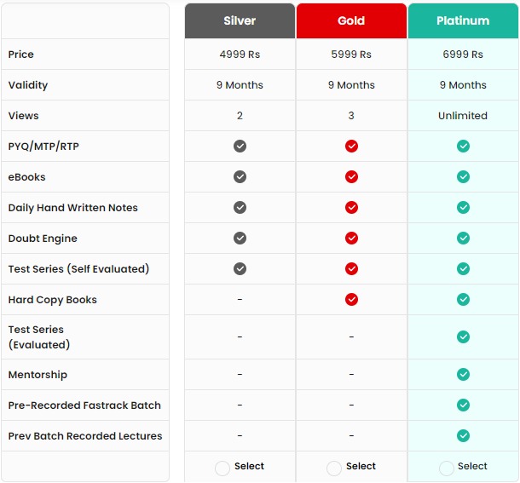Click the 6999 Rs Platinum price cell
The width and height of the screenshot is (520, 483).
point(463,54)
